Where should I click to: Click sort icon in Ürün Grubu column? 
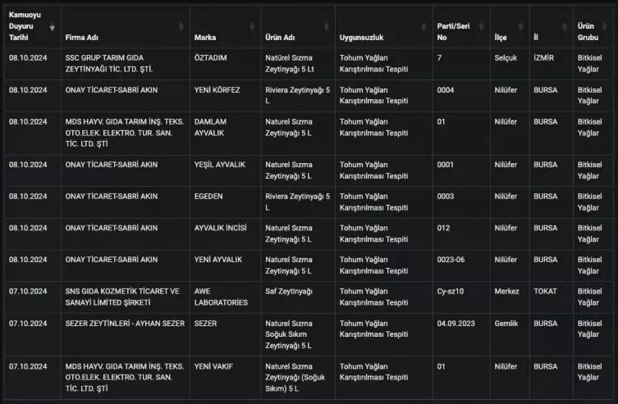[x=610, y=27]
